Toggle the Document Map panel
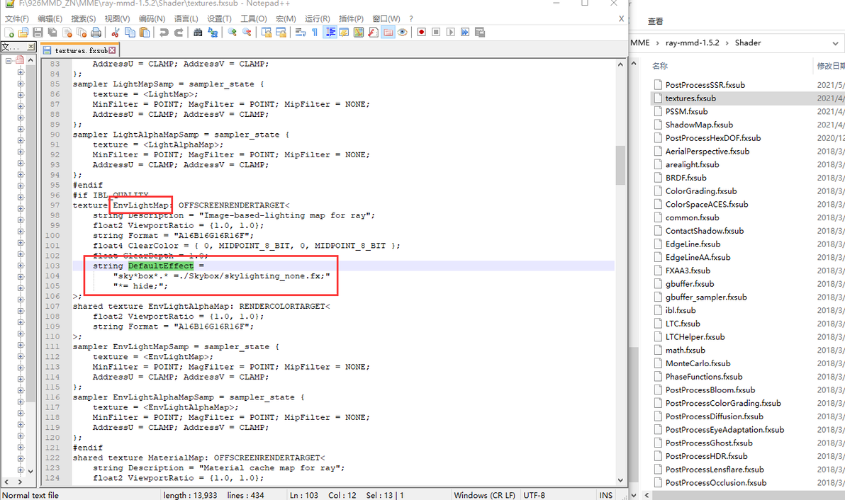The height and width of the screenshot is (500, 845). [x=359, y=33]
